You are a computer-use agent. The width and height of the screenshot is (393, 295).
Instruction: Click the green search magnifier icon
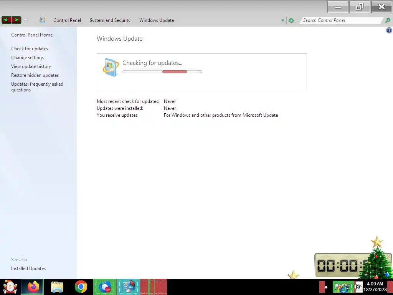(388, 20)
